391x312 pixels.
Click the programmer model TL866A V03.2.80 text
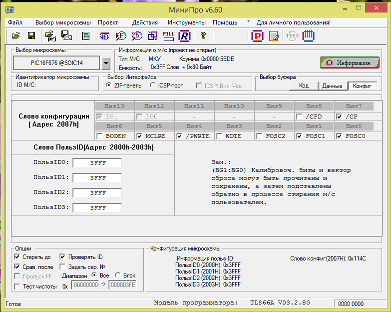(x=280, y=303)
